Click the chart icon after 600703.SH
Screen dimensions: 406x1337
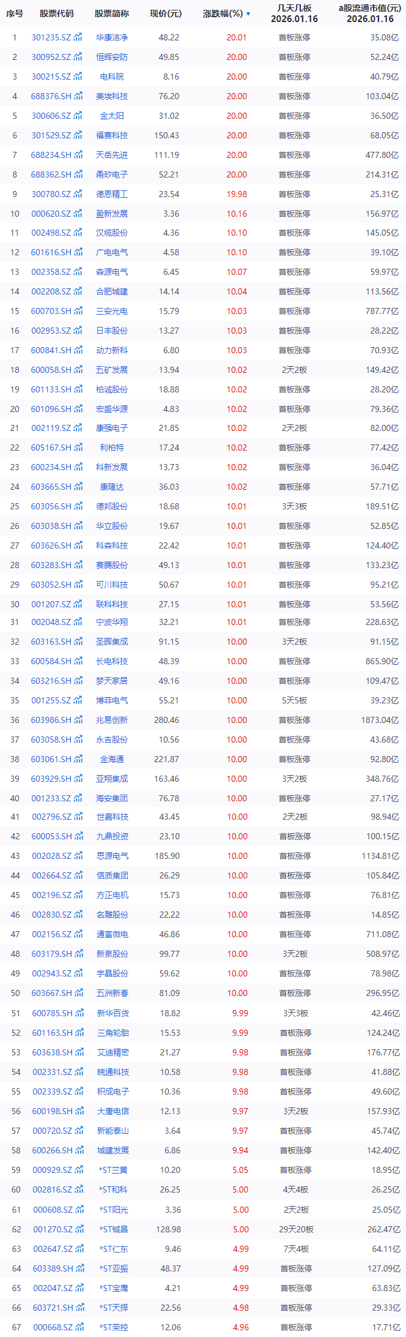(78, 312)
